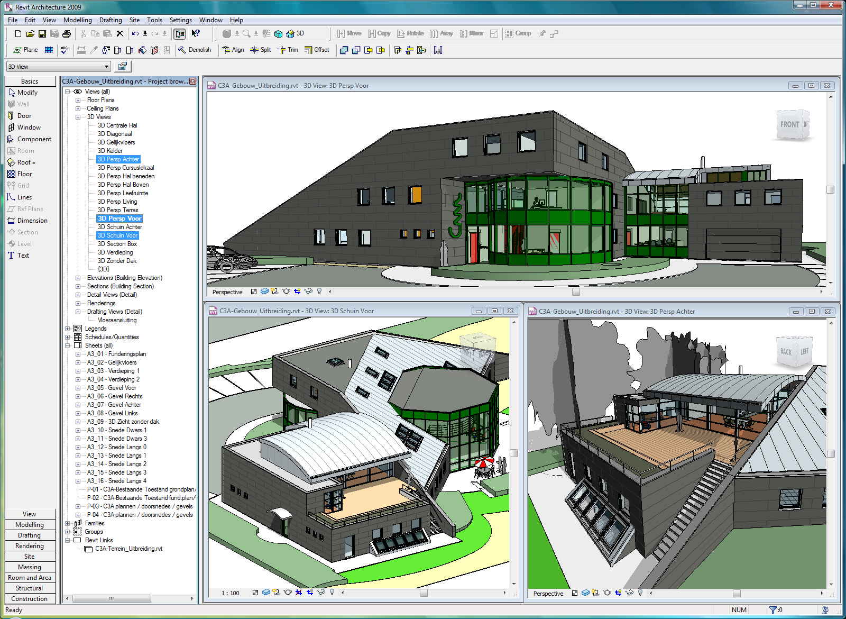Open the File menu

click(13, 20)
